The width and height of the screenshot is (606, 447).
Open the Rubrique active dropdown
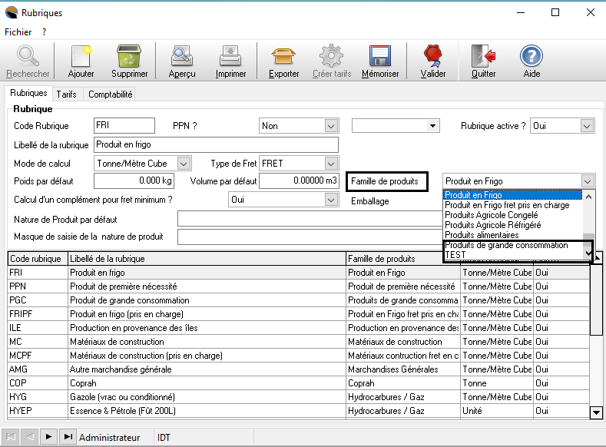tap(588, 126)
